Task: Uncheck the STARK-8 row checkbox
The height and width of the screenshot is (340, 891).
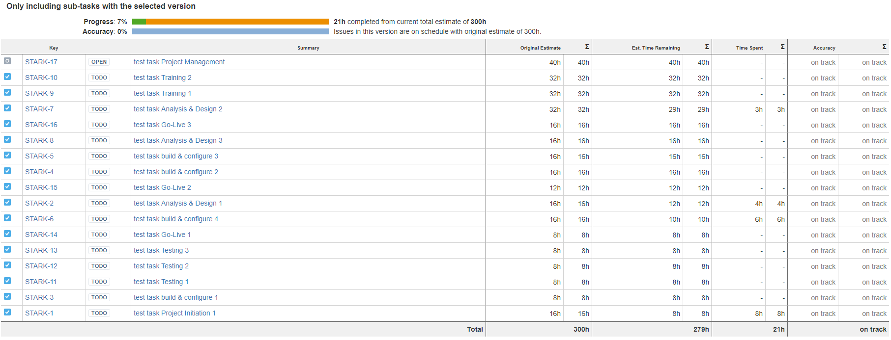Action: [x=7, y=139]
